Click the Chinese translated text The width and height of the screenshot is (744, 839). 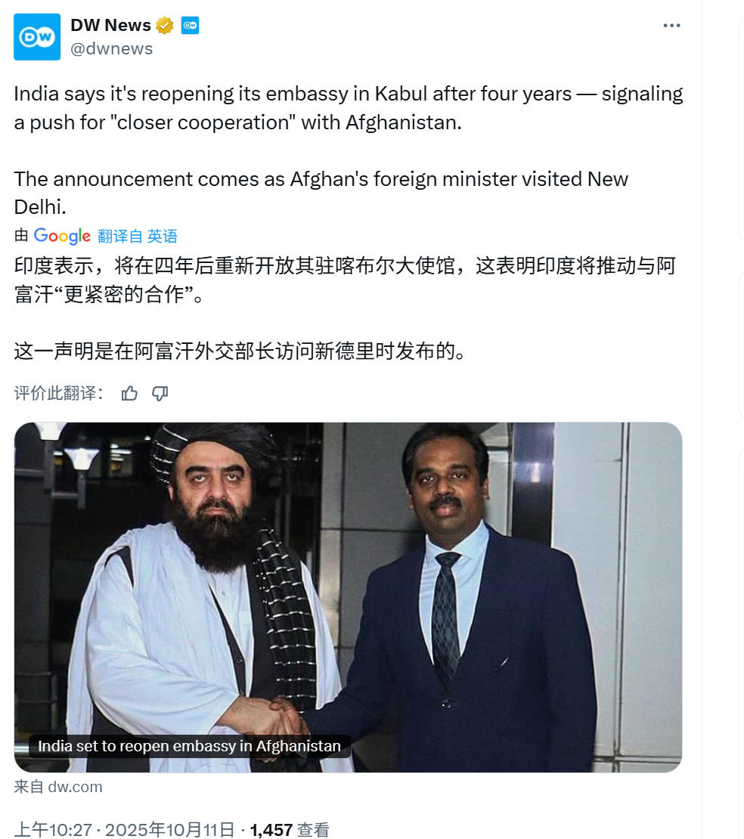pos(346,308)
